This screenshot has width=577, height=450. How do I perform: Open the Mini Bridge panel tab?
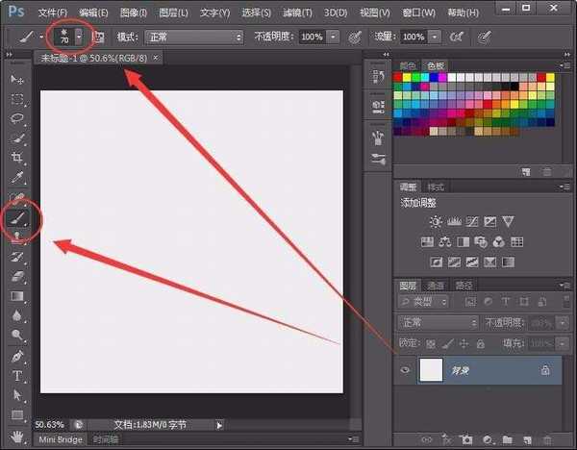(60, 439)
